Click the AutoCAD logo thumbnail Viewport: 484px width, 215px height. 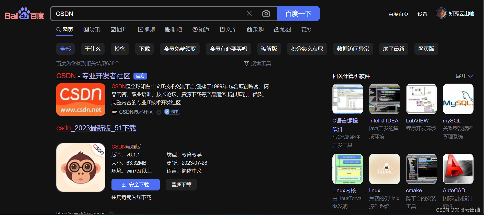458,169
